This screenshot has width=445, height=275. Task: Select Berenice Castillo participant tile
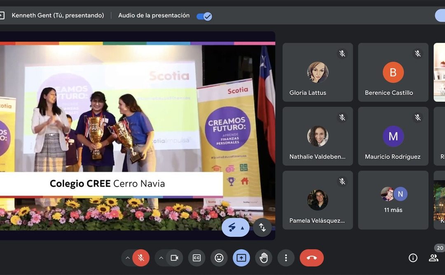393,72
